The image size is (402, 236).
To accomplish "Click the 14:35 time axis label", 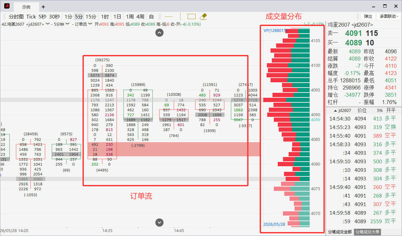I will tap(107, 231).
